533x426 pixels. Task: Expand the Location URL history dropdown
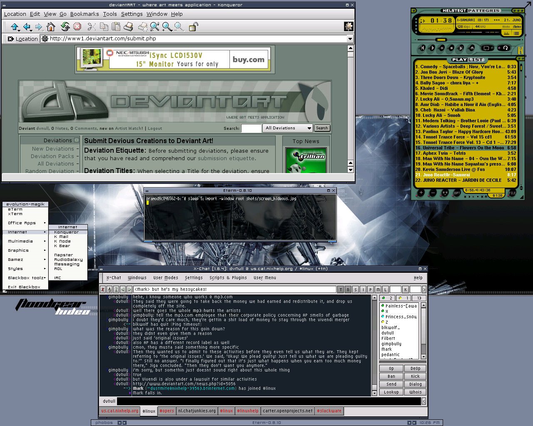point(350,39)
